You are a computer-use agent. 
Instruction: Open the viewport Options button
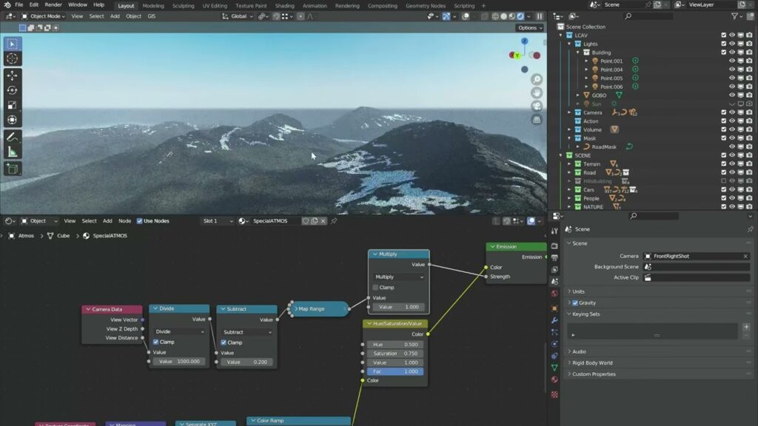point(530,27)
